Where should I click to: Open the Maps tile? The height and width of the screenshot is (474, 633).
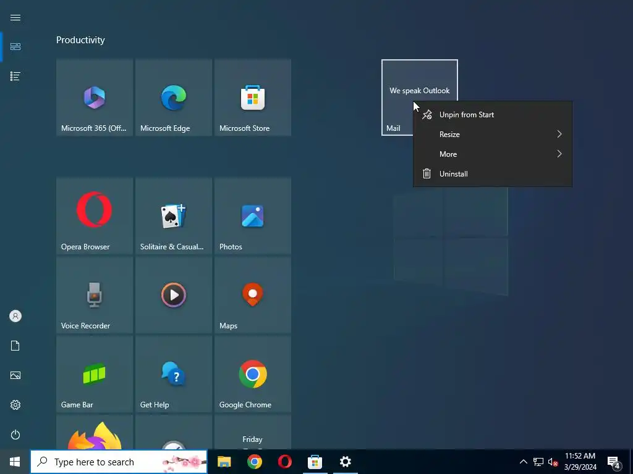click(253, 295)
